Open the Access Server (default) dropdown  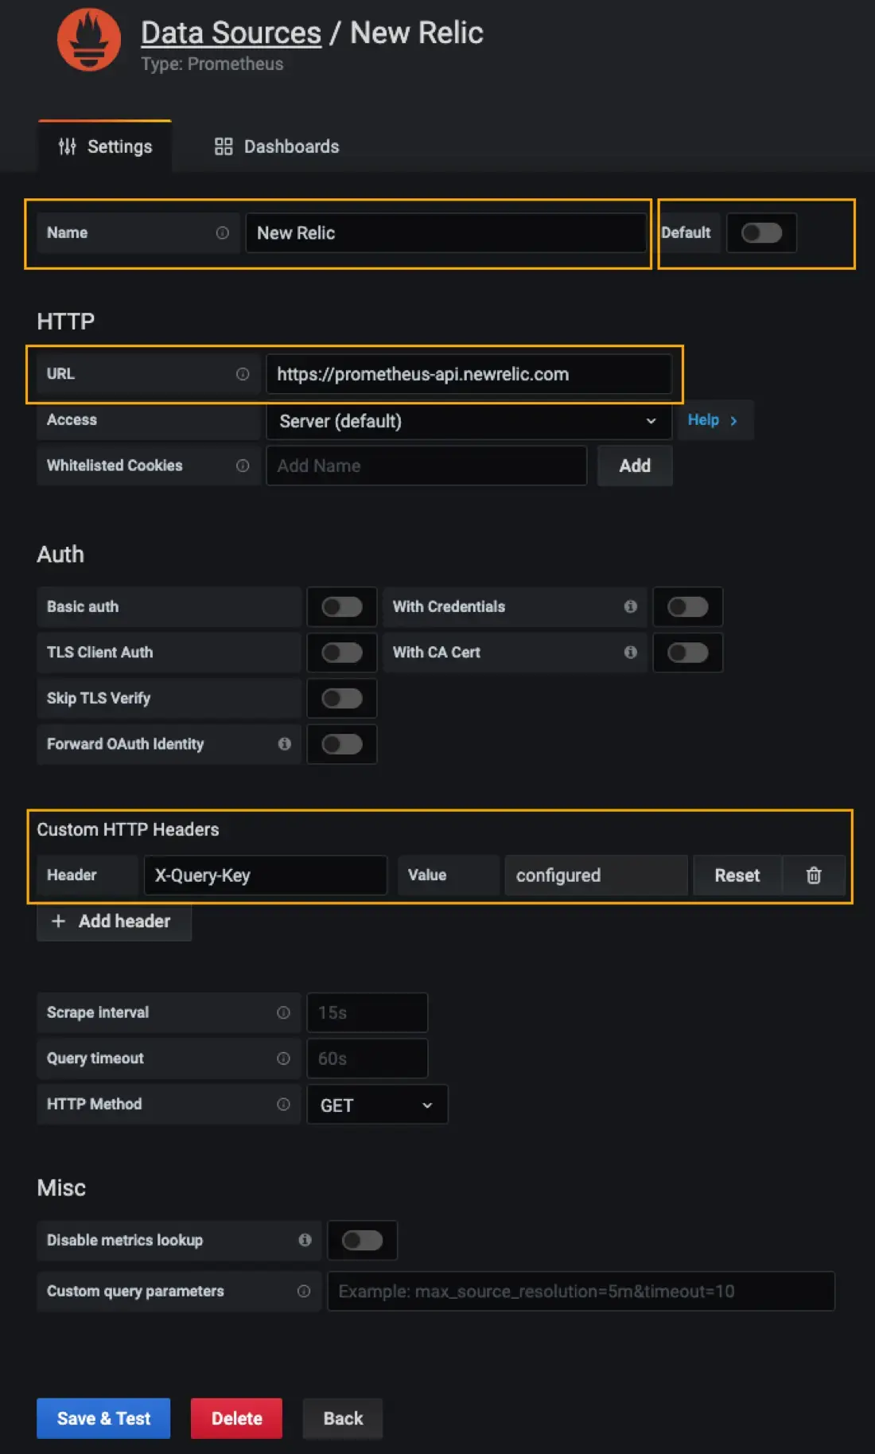point(469,421)
